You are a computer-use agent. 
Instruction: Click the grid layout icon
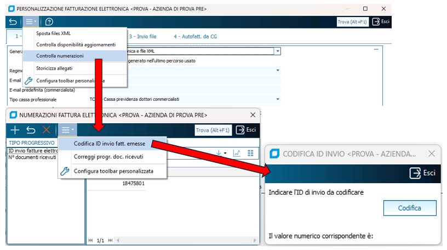point(250,154)
